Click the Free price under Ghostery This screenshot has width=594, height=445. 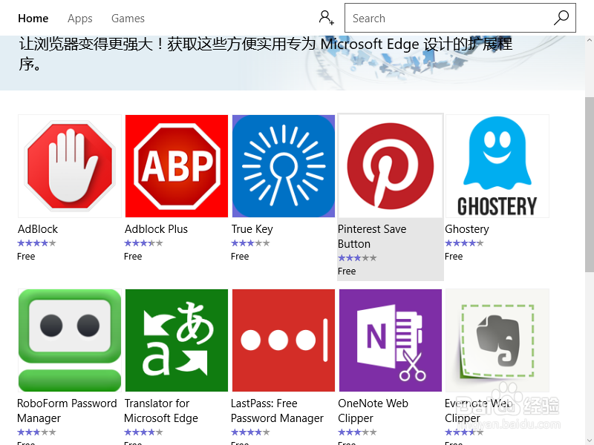coord(454,256)
